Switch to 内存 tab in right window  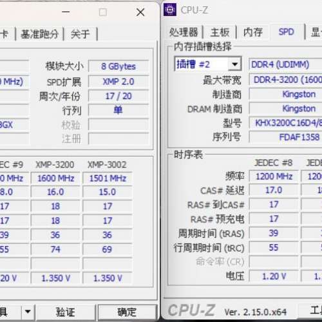point(253,32)
